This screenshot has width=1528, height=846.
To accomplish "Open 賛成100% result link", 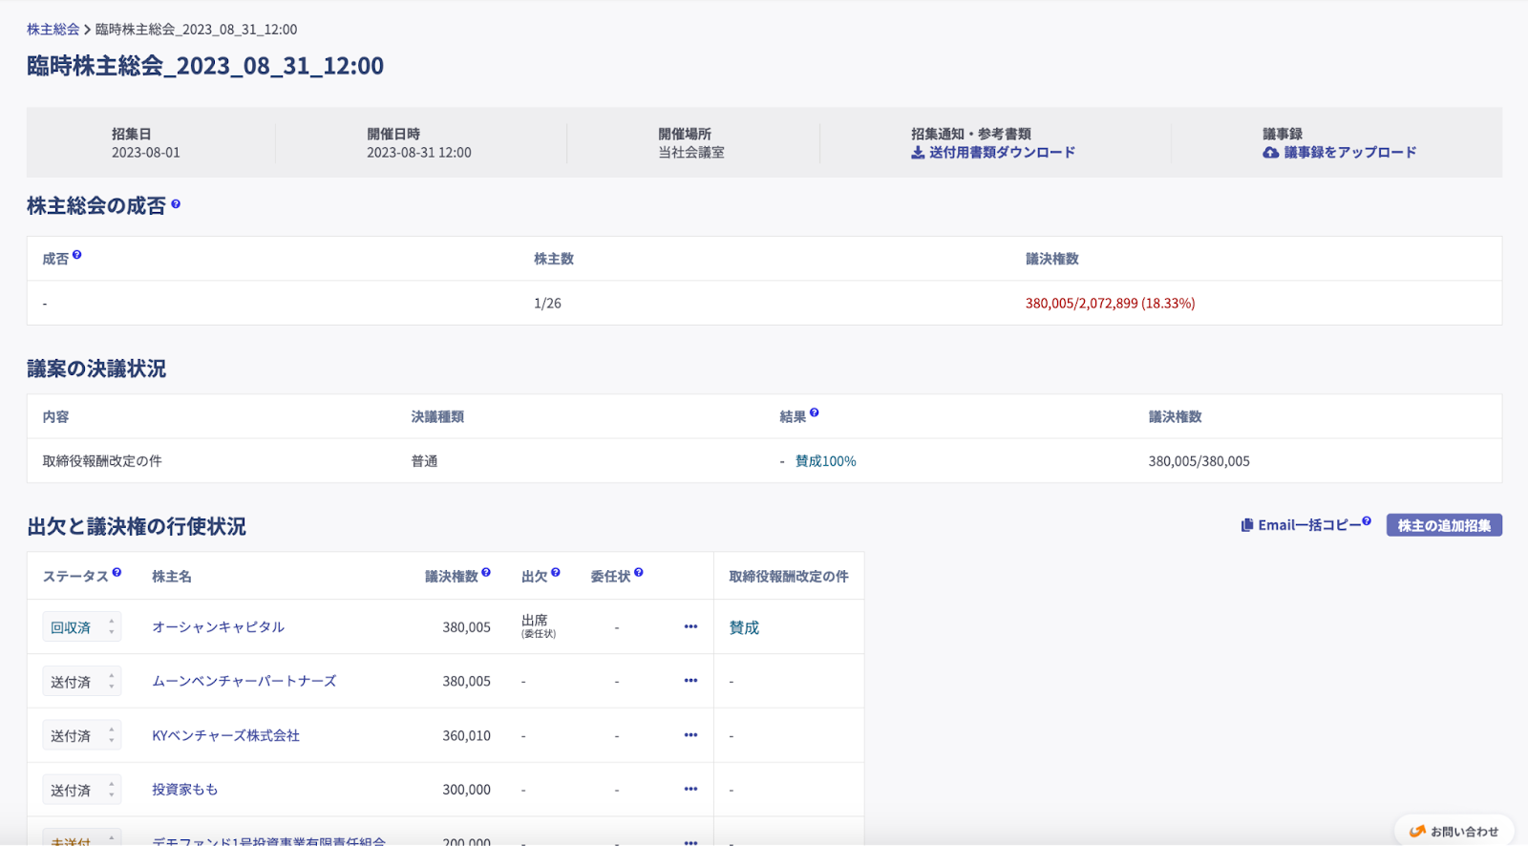I will point(825,461).
